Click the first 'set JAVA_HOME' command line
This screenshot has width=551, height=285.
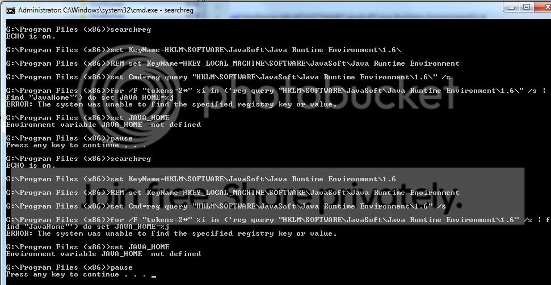point(87,118)
